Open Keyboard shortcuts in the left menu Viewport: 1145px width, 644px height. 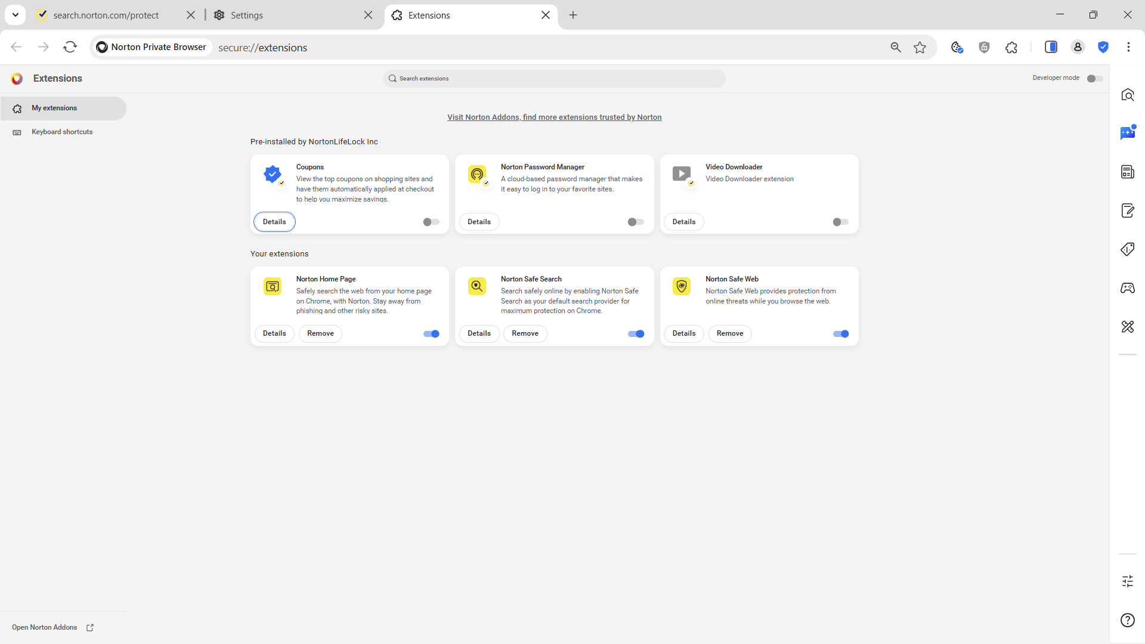coord(63,132)
